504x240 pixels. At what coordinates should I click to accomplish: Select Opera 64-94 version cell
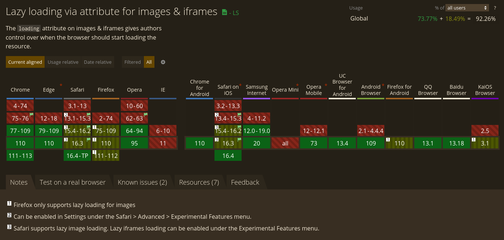(x=134, y=131)
